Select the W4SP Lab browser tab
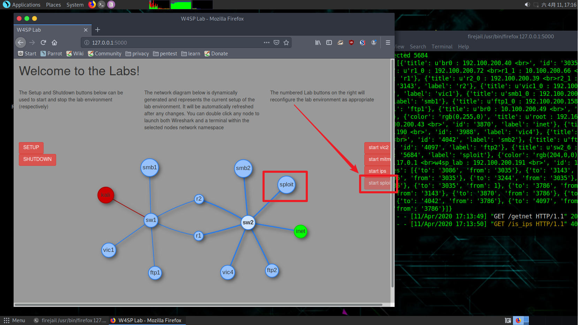This screenshot has width=578, height=325. click(52, 30)
